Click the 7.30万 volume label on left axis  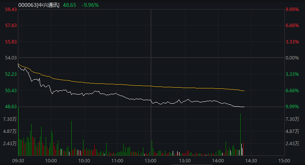[10, 119]
